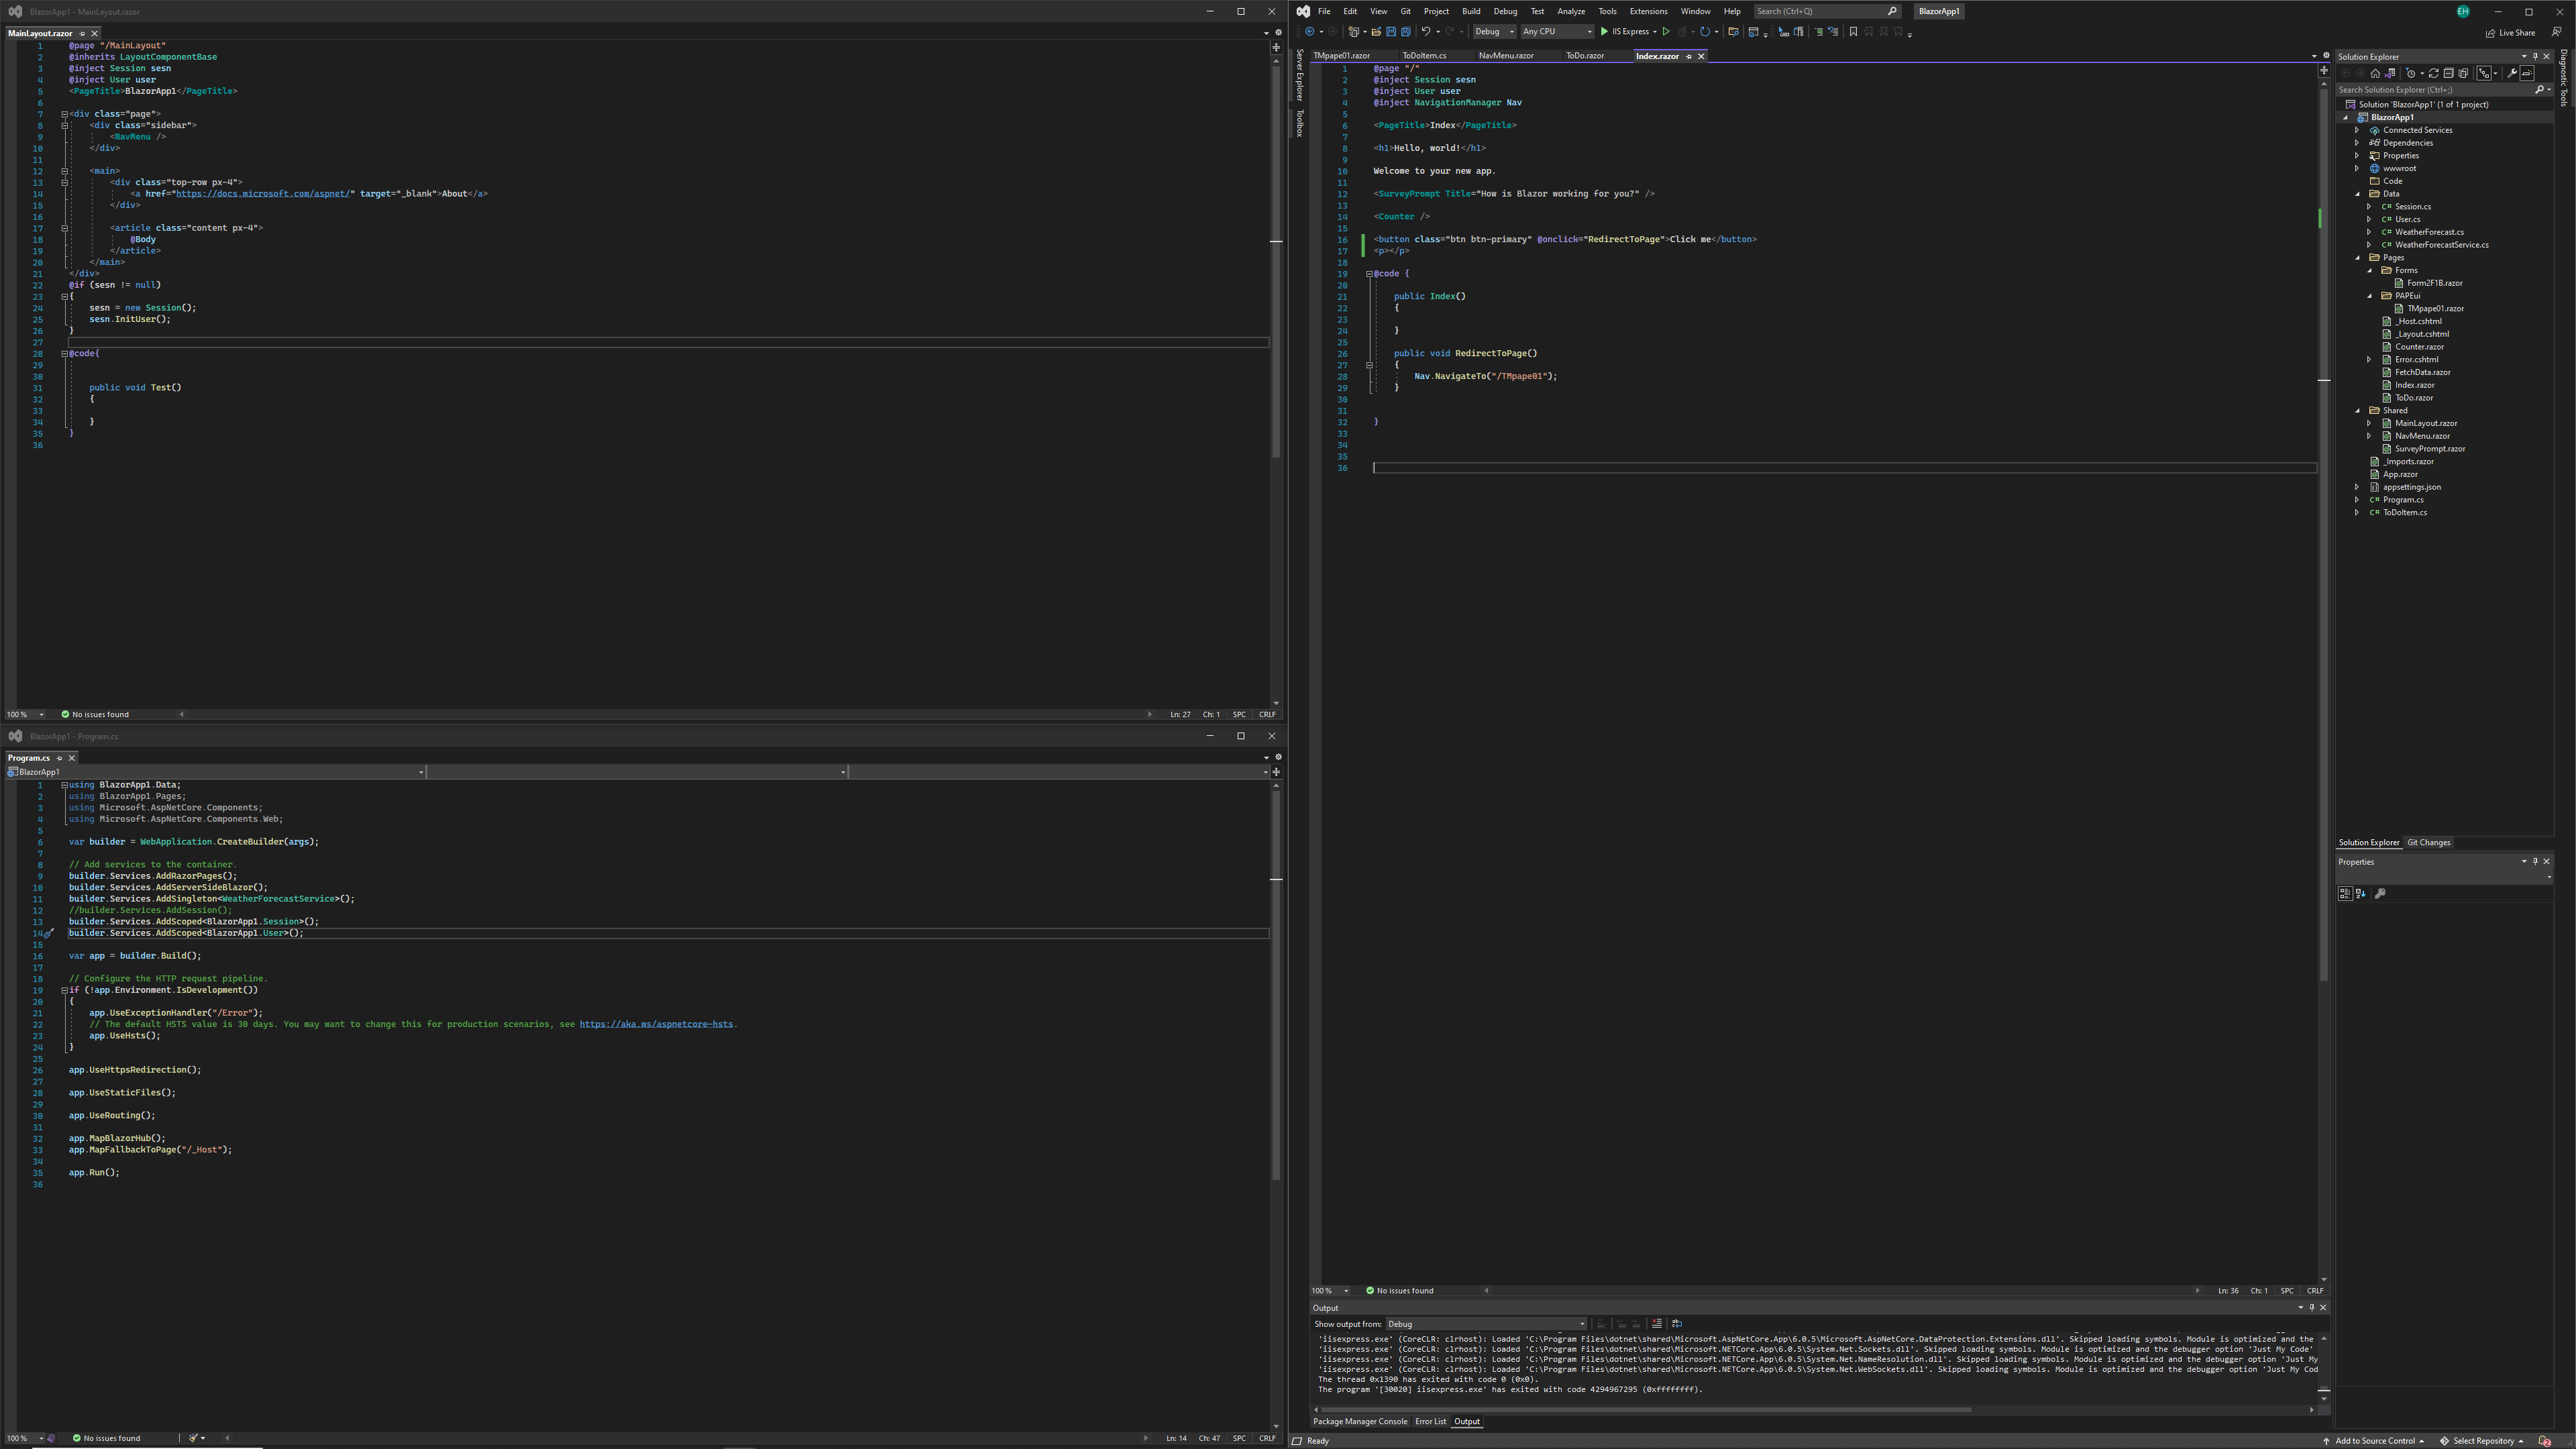The image size is (2576, 1449).
Task: Click the Solution Explorer search magnifier icon
Action: tap(2539, 90)
